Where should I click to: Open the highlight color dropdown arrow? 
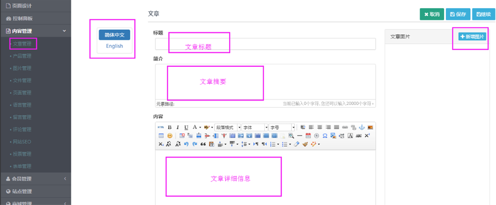coord(212,128)
